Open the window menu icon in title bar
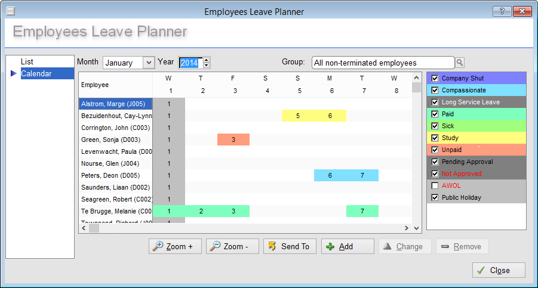 pos(10,11)
